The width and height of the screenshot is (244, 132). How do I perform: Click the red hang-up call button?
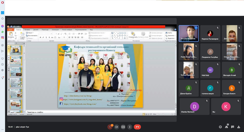(137, 127)
